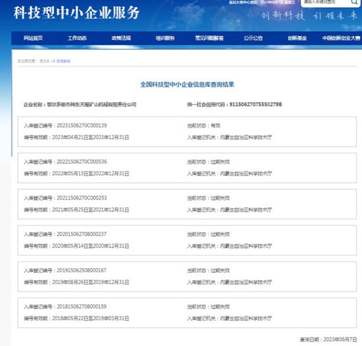Click registration number 20231506270C000139
Viewport: 362px width, 346px height.
[80, 126]
